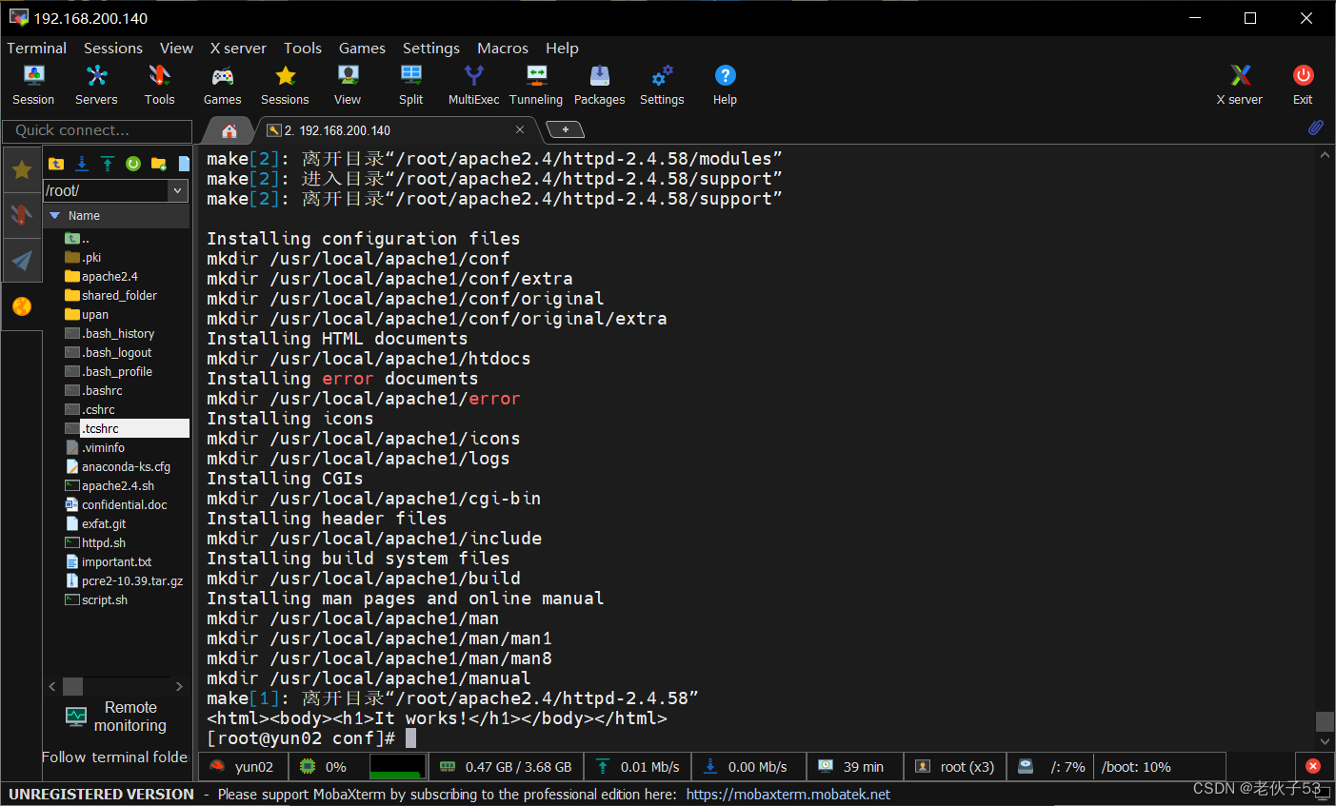Click the '..' parent directory entry
This screenshot has height=806, width=1336.
click(x=77, y=238)
